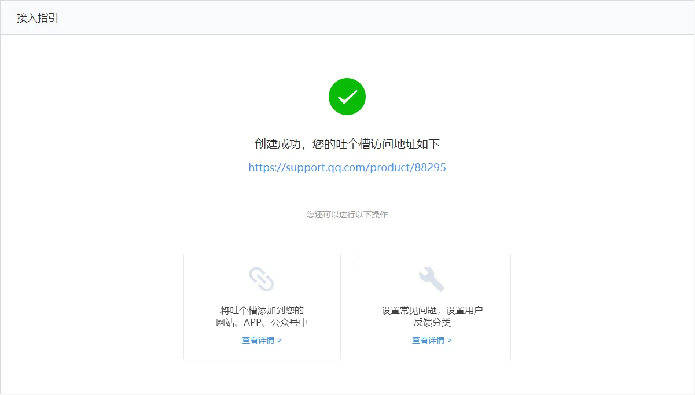Select the card about adding 吐个槽 to website/APP

tap(262, 306)
